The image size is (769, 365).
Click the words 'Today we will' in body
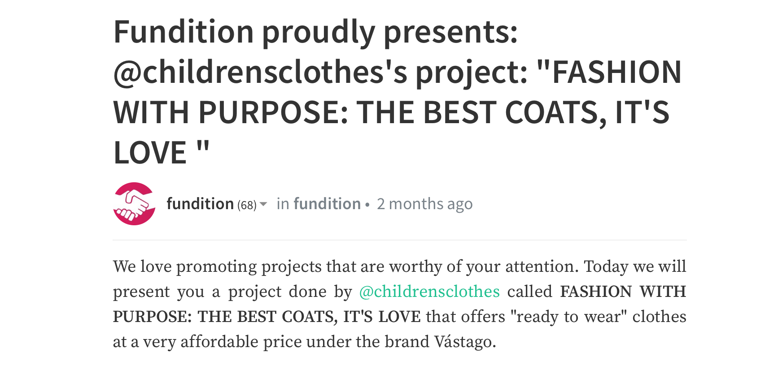635,266
